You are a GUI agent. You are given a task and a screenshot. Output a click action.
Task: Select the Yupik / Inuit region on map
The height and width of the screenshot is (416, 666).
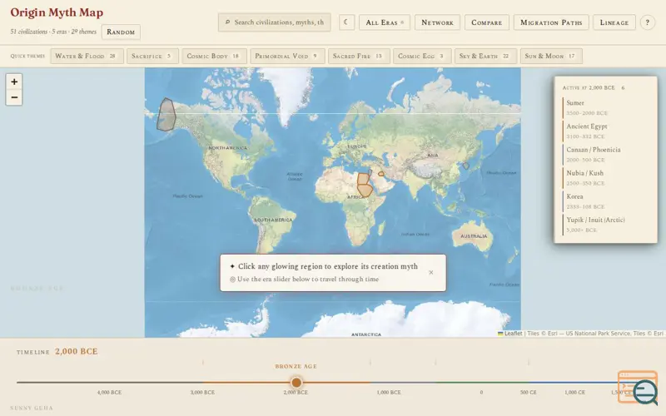166,115
